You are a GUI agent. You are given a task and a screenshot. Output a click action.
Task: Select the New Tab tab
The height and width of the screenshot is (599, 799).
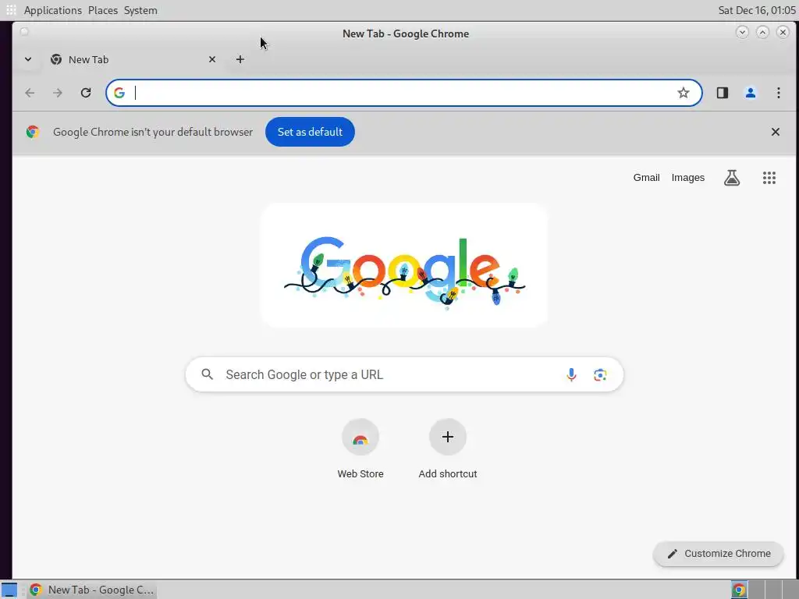(133, 59)
